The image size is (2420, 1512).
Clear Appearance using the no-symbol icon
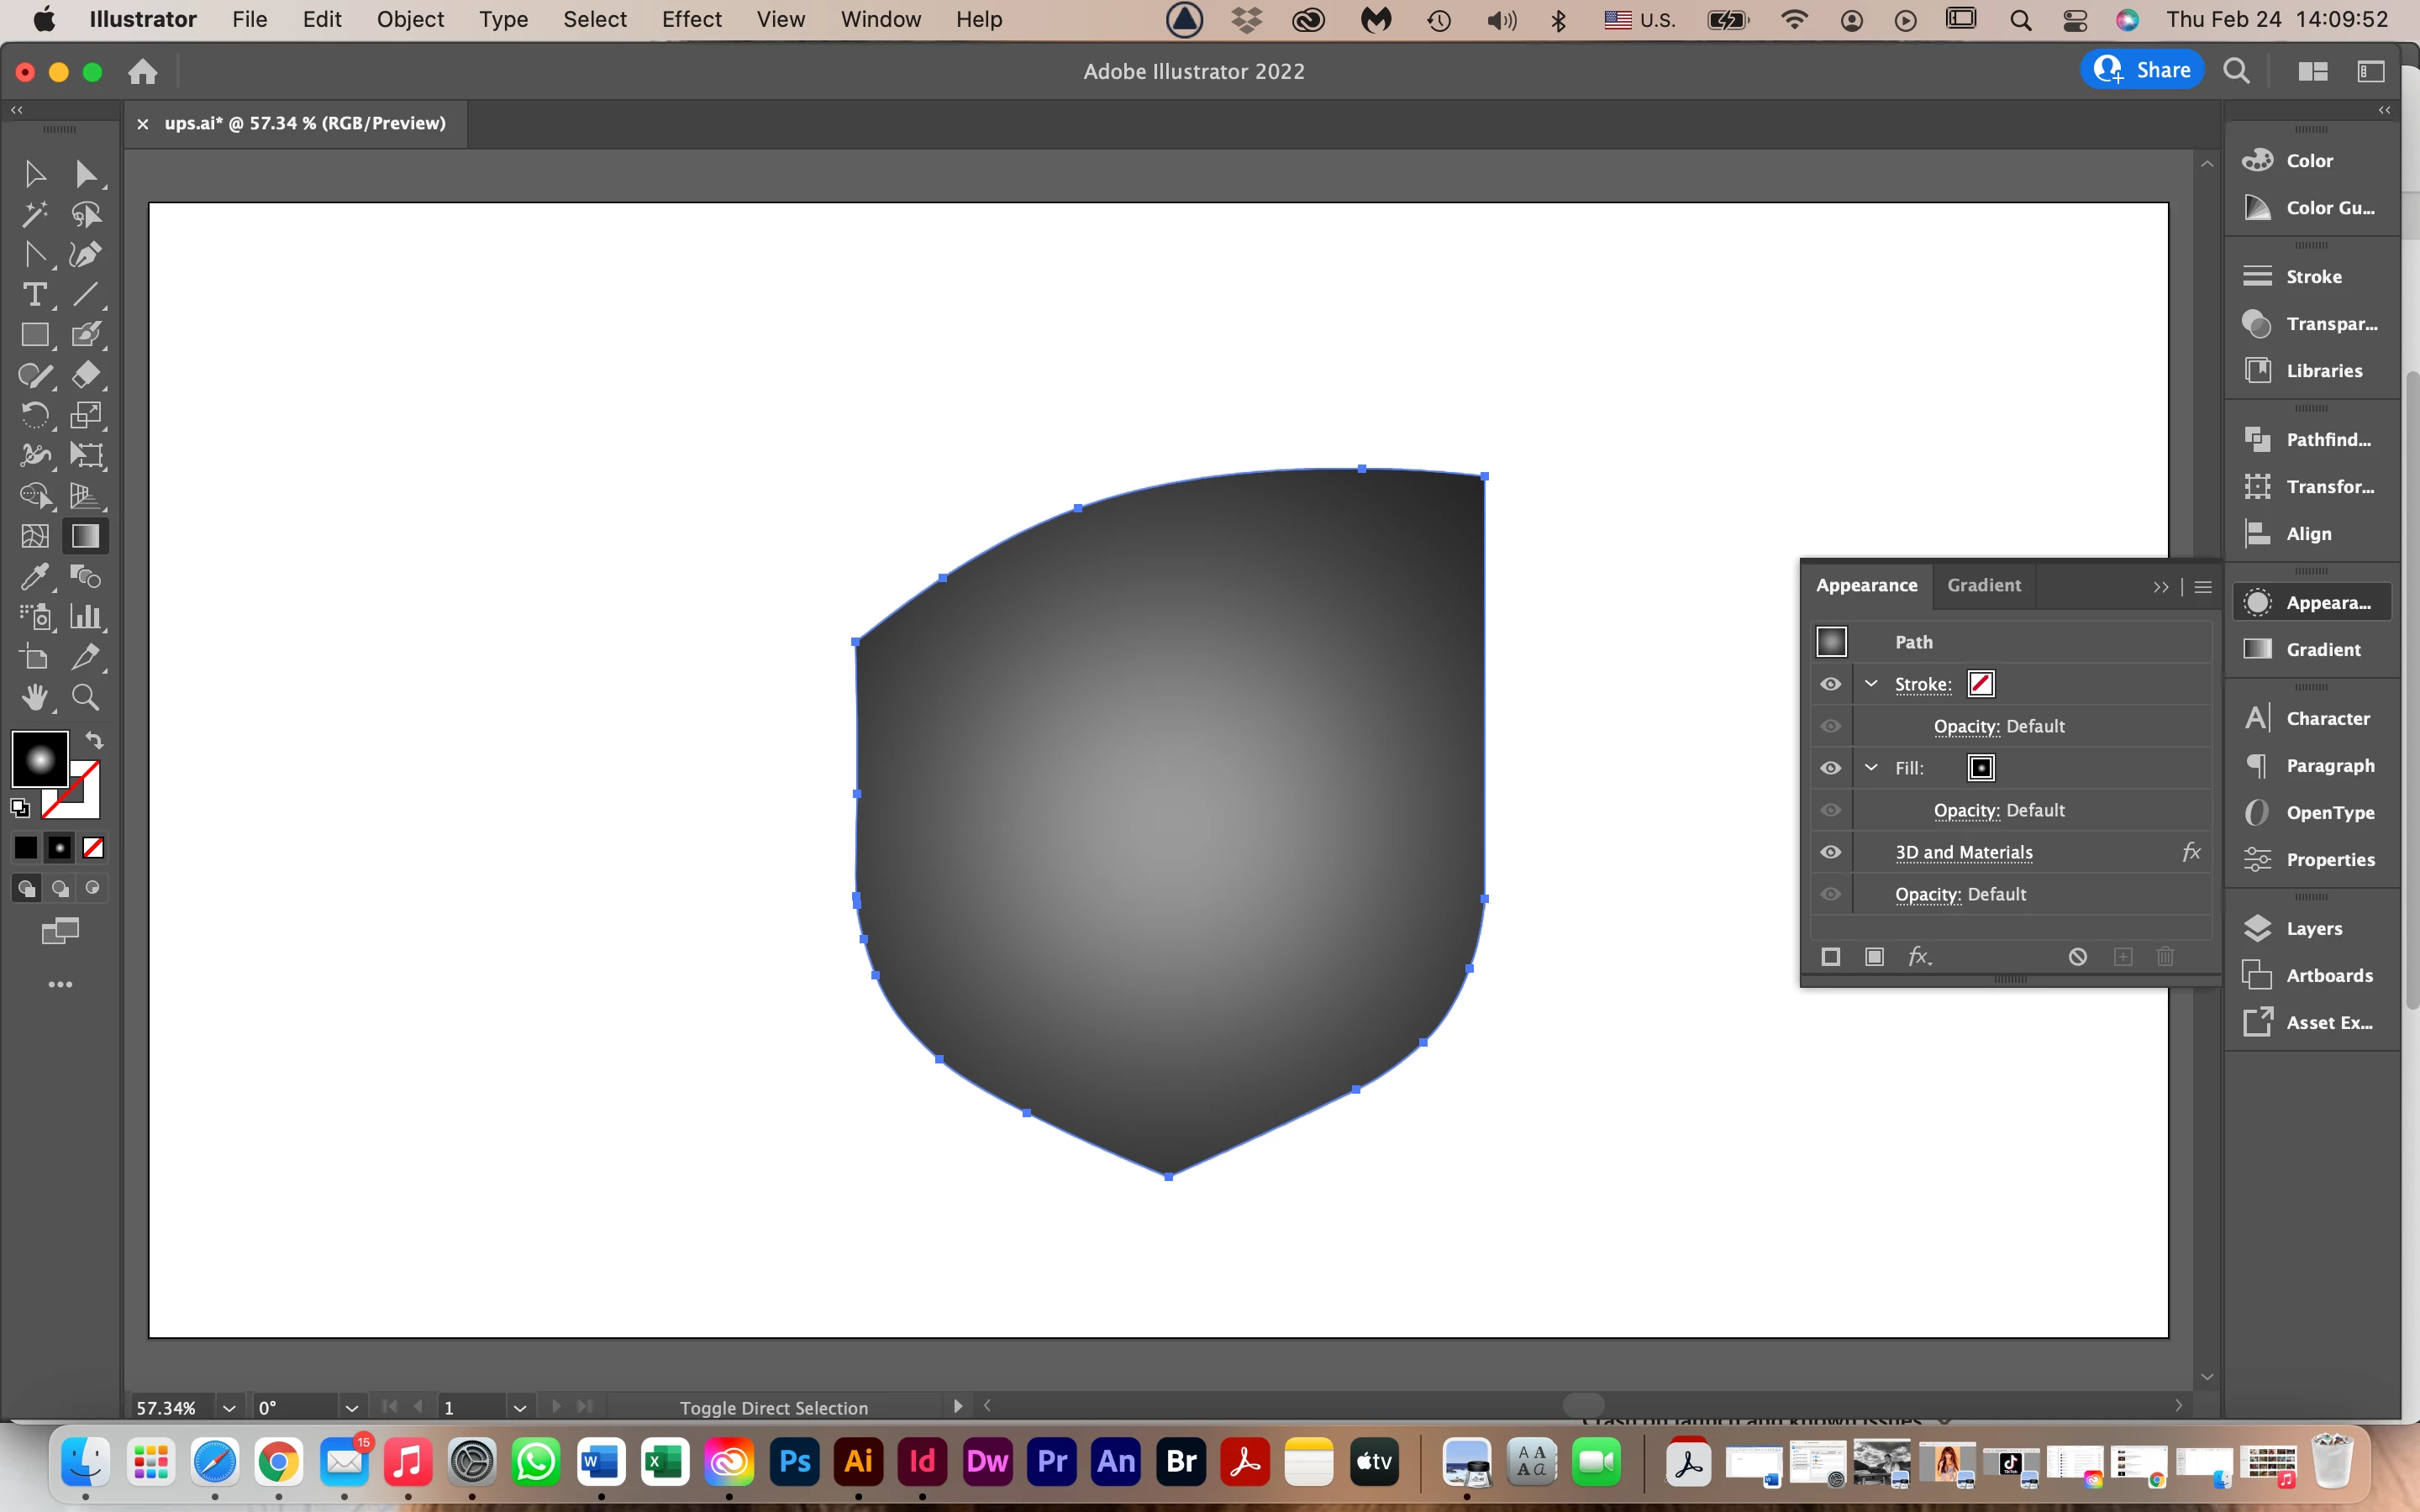pos(2077,957)
